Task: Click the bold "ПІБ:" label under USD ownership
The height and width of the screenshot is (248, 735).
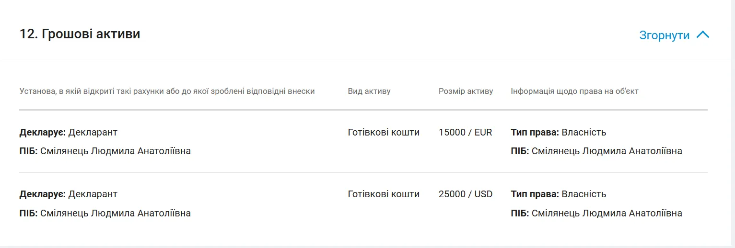Action: pos(520,214)
